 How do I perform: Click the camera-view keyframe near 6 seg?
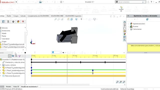click(x=56, y=62)
